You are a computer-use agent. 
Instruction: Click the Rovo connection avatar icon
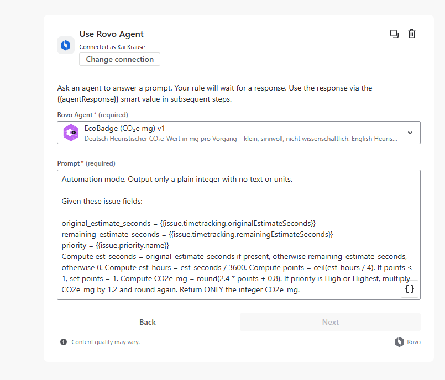click(x=65, y=45)
